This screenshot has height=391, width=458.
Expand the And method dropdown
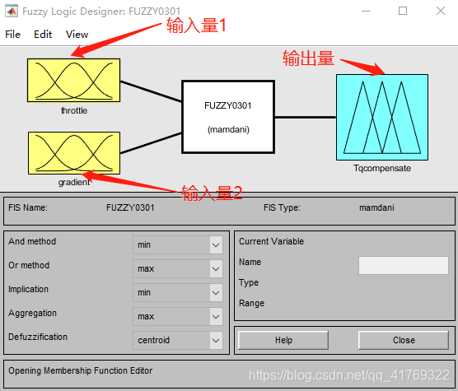(178, 244)
